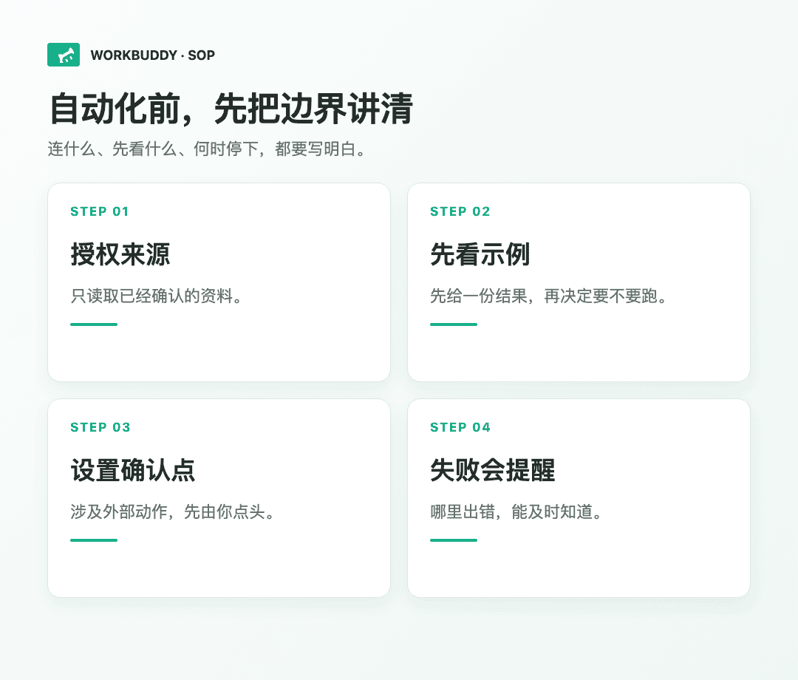Image resolution: width=798 pixels, height=680 pixels.
Task: Click the subtitle 连什么、先看什么、何时停下
Action: (x=153, y=149)
